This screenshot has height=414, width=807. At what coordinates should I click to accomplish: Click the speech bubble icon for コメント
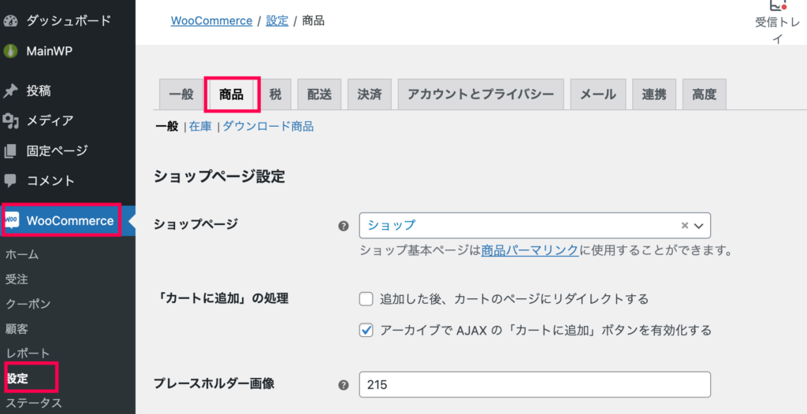tap(10, 180)
